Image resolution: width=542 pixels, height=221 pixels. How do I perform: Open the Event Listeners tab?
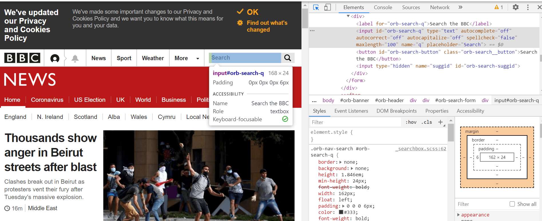(351, 111)
